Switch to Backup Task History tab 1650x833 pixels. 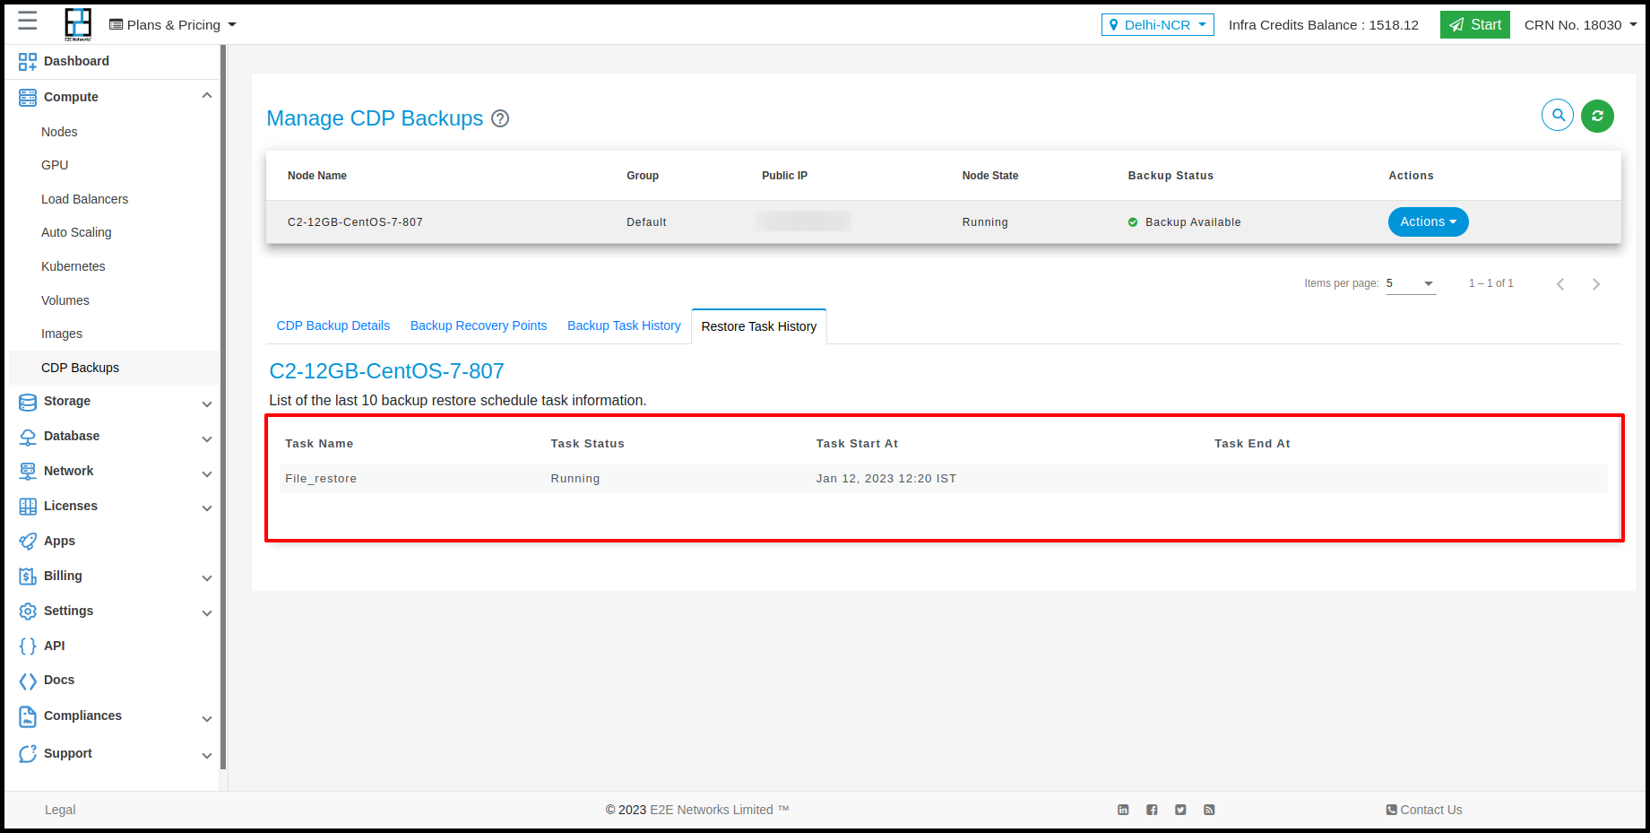[x=624, y=325]
